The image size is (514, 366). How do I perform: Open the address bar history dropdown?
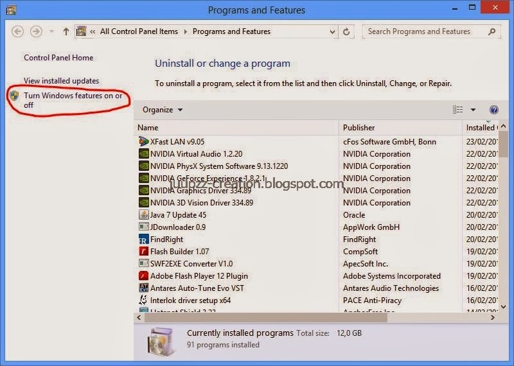click(x=332, y=31)
